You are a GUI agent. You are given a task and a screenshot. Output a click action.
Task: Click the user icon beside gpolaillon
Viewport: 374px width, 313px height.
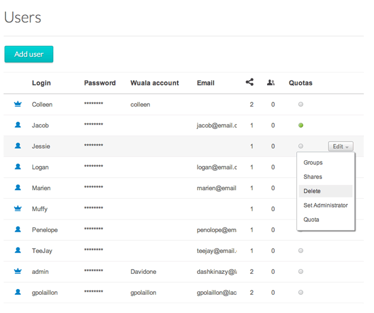click(18, 292)
